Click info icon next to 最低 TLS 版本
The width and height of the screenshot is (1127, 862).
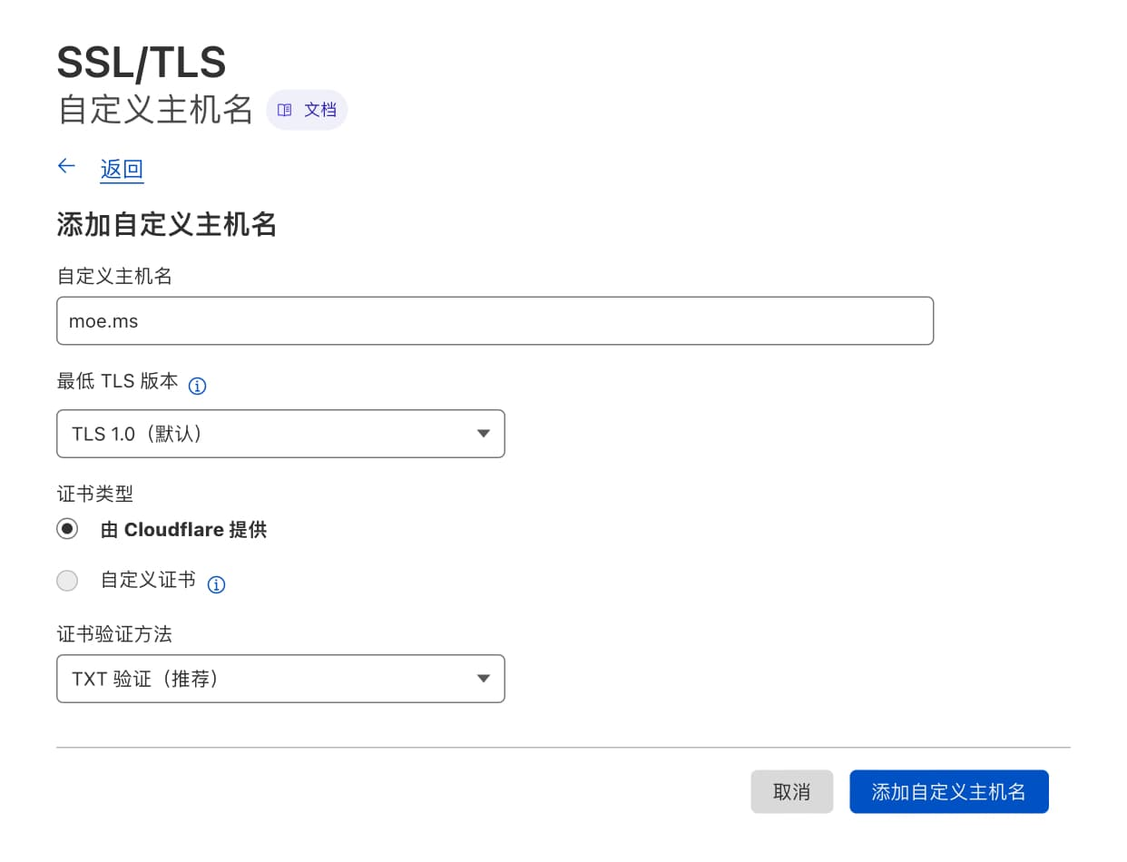(197, 386)
